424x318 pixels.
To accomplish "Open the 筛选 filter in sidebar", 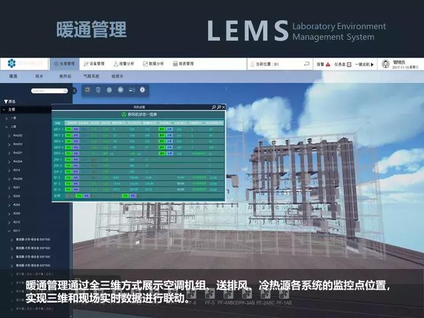I will point(9,102).
